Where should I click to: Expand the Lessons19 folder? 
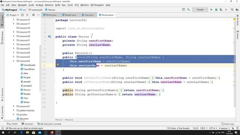pos(13,32)
